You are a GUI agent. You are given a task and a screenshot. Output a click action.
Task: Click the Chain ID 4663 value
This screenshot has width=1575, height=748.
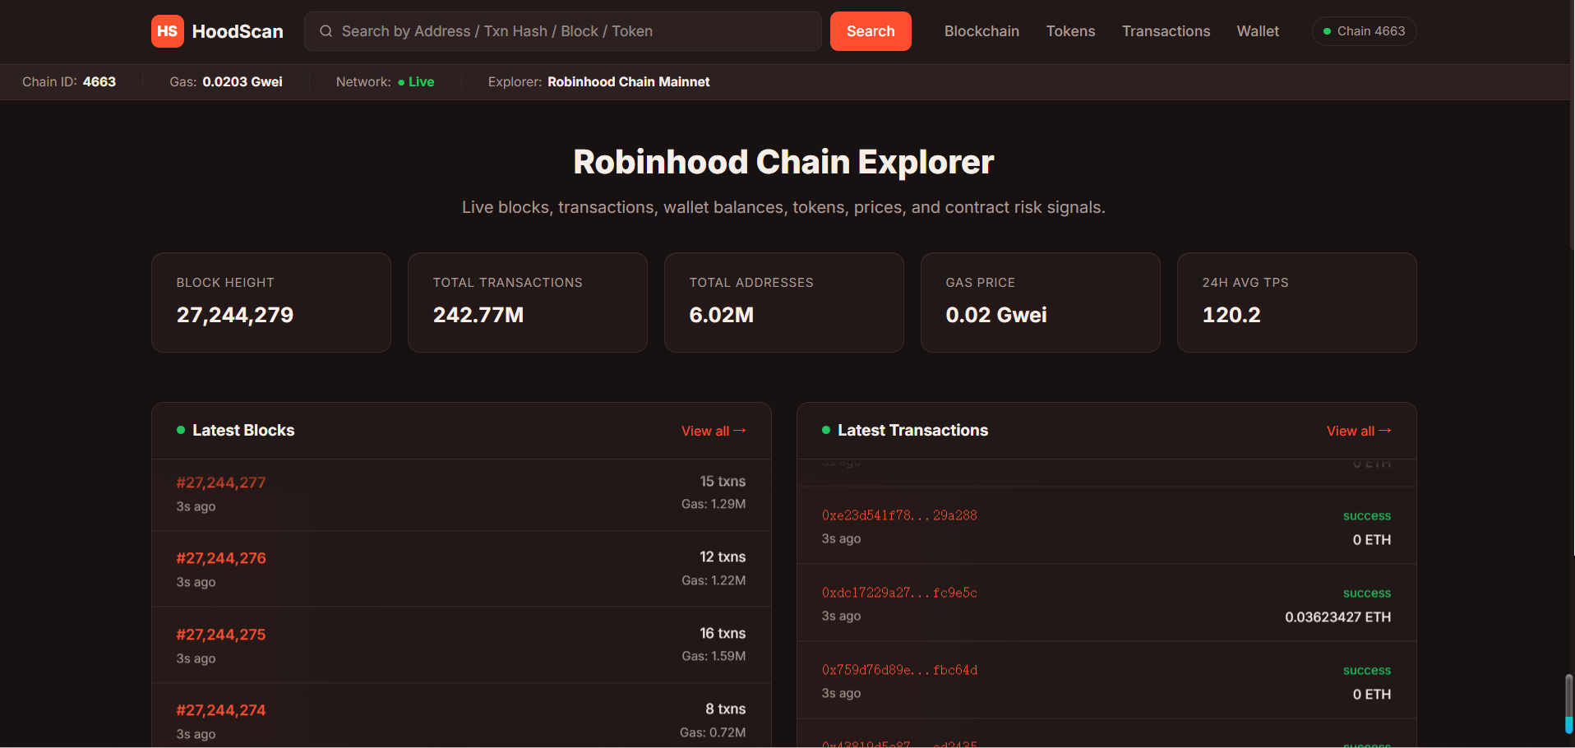click(x=99, y=82)
